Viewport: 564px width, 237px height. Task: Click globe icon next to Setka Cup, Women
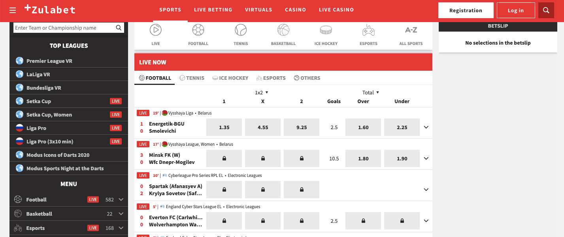tap(20, 115)
